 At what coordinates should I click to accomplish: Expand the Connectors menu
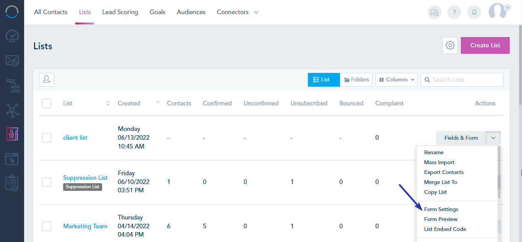pos(237,12)
